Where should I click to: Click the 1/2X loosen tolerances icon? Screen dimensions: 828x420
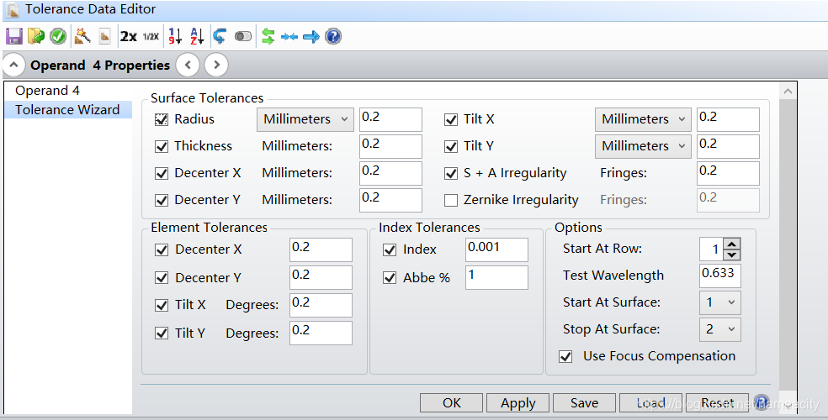coord(151,36)
